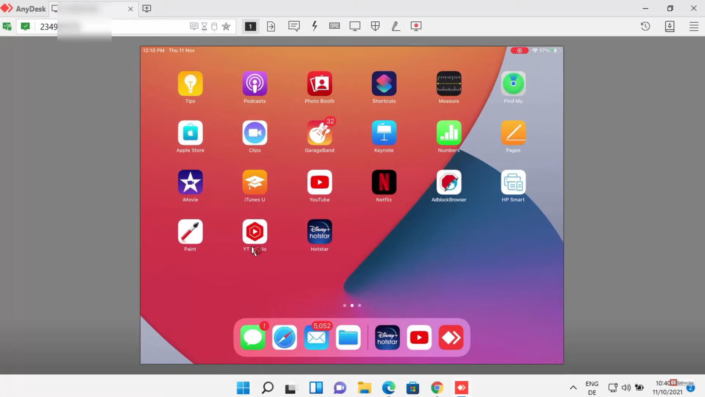Click the permissions shield icon
Screen dimensions: 705x397
(375, 26)
